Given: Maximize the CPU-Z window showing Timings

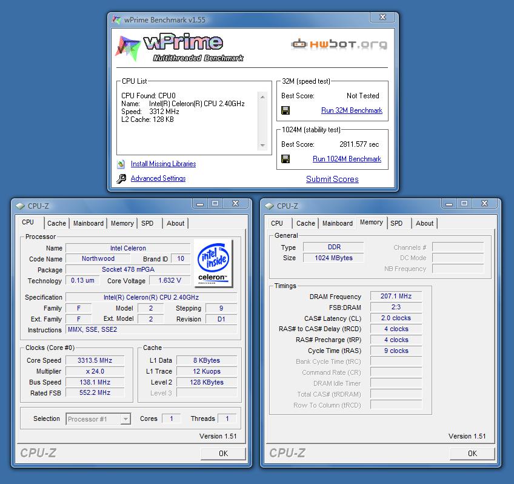Looking at the screenshot, I should click(464, 204).
